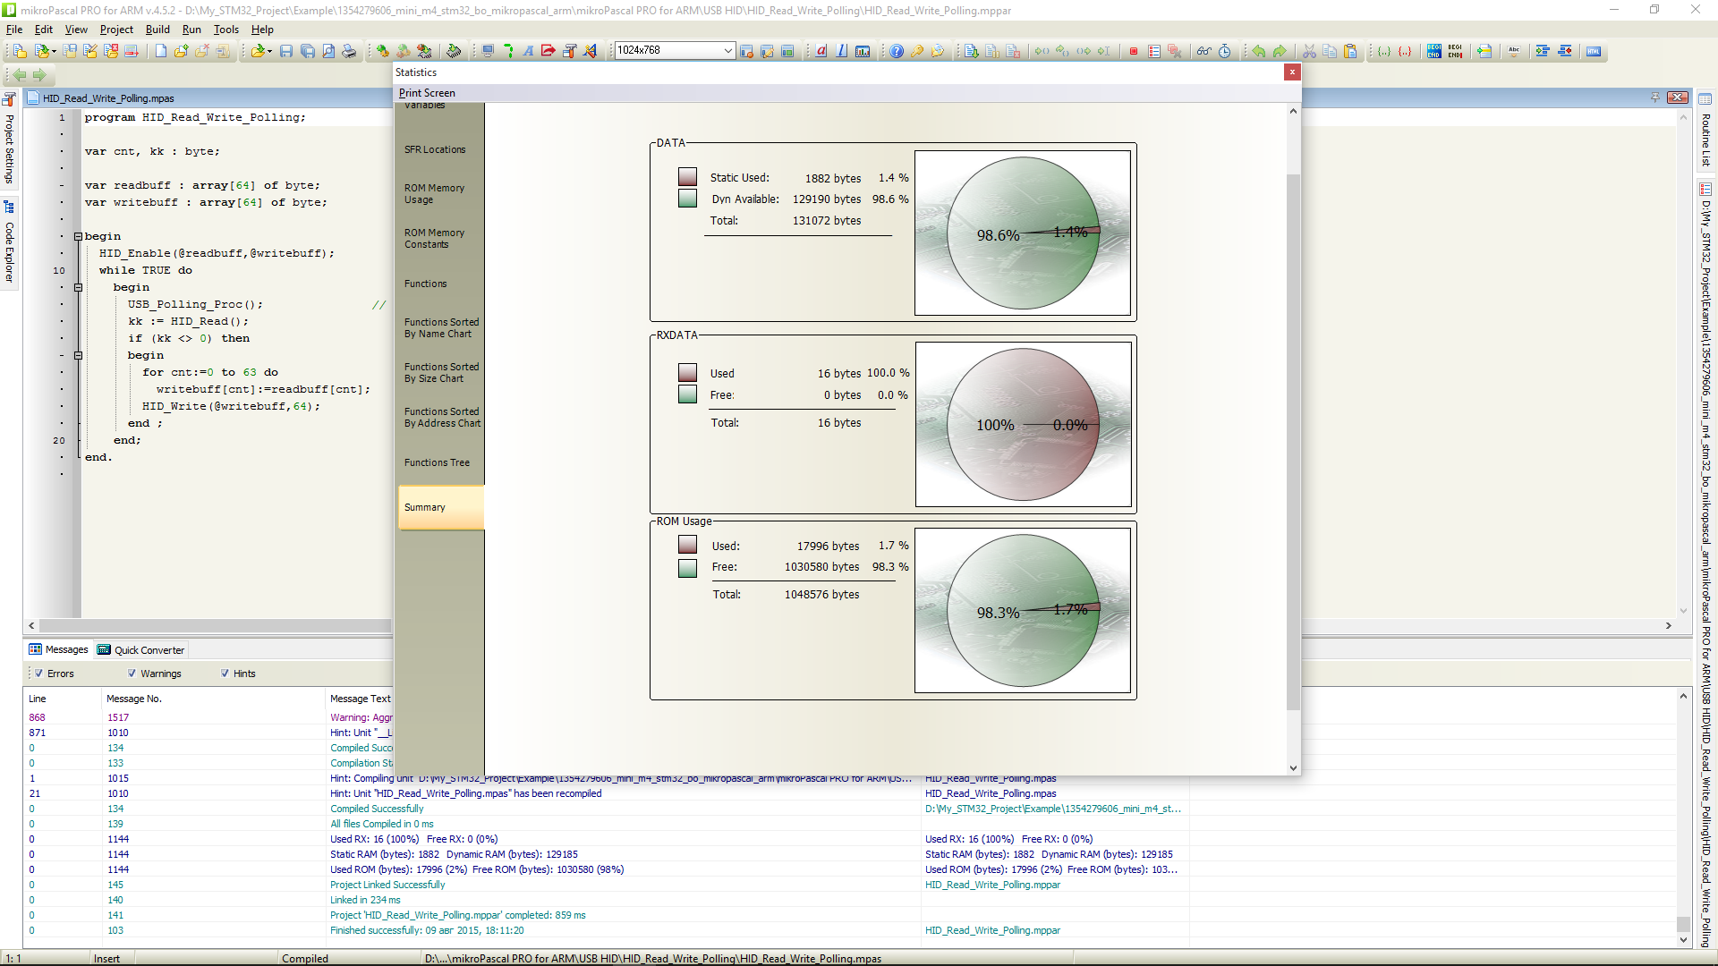
Task: Click Print Screen in Statistics window
Action: coord(427,93)
